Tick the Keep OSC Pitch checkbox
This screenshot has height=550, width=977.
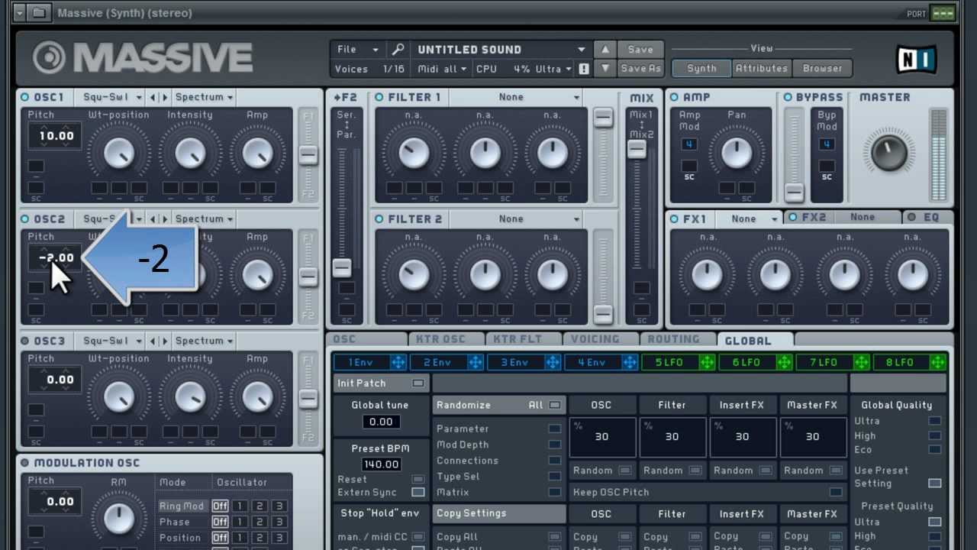[837, 493]
